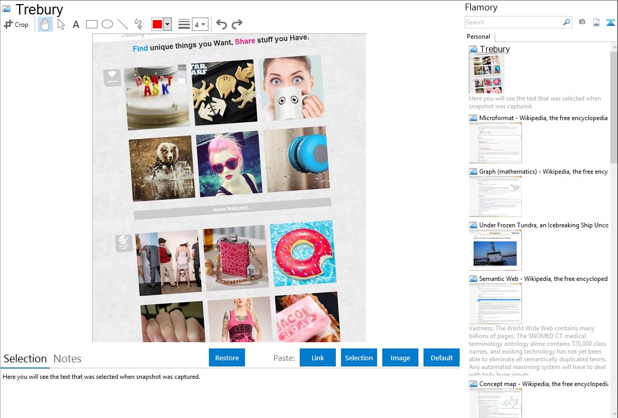
Task: Open the Microformat snapshot thumbnail
Action: click(495, 143)
